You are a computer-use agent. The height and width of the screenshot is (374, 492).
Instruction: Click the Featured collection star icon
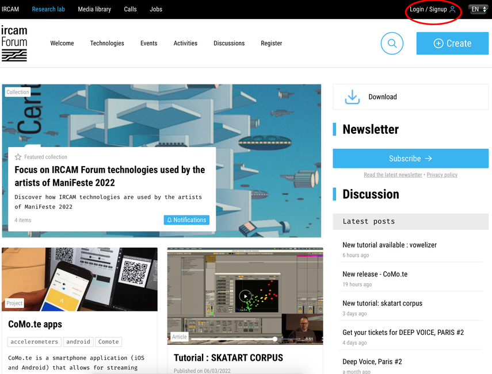pyautogui.click(x=18, y=157)
